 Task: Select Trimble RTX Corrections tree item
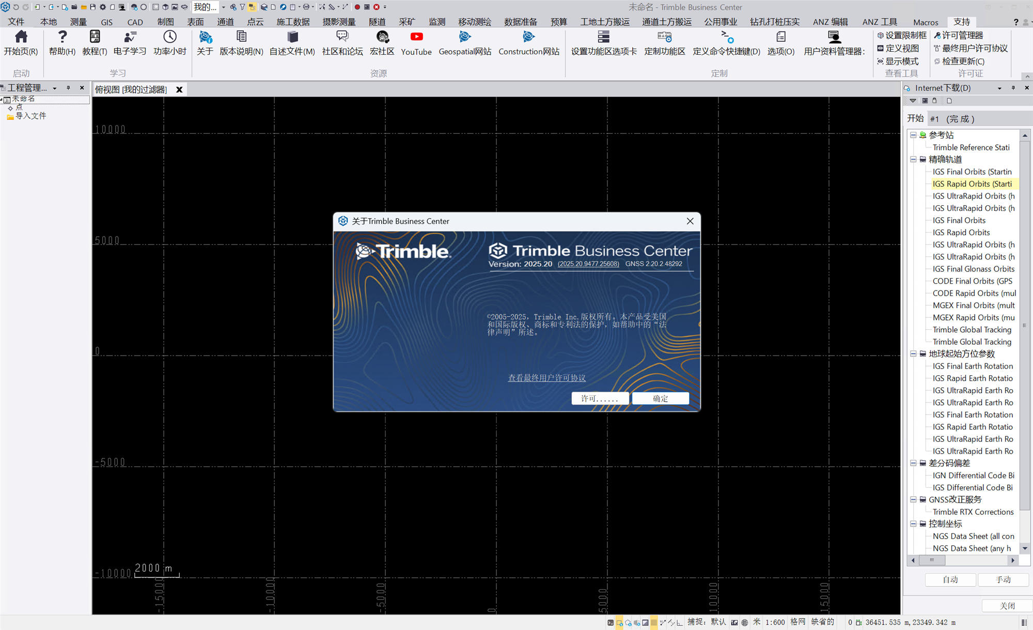tap(973, 512)
